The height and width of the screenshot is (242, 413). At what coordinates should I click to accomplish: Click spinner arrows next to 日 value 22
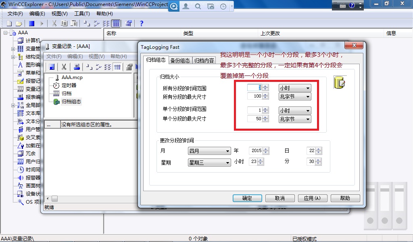point(319,150)
